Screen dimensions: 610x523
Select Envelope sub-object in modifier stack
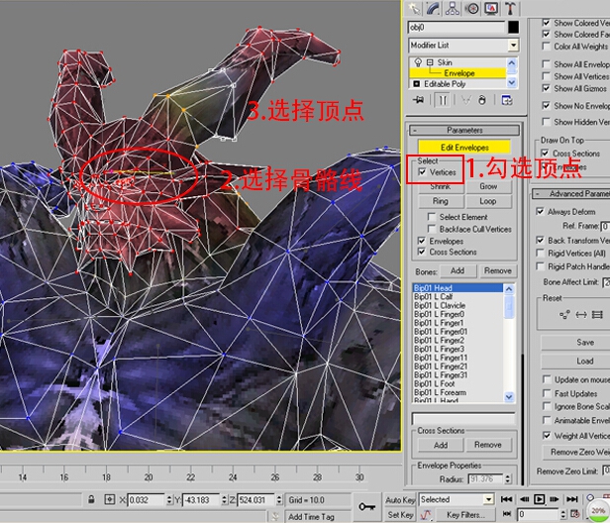459,73
